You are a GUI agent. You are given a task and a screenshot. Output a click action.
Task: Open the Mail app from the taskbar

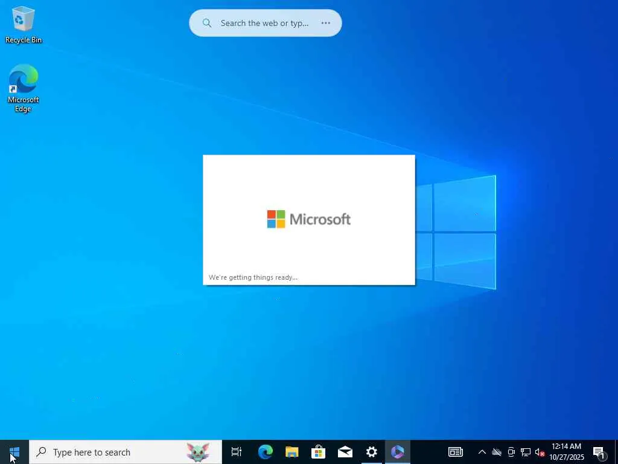tap(345, 452)
